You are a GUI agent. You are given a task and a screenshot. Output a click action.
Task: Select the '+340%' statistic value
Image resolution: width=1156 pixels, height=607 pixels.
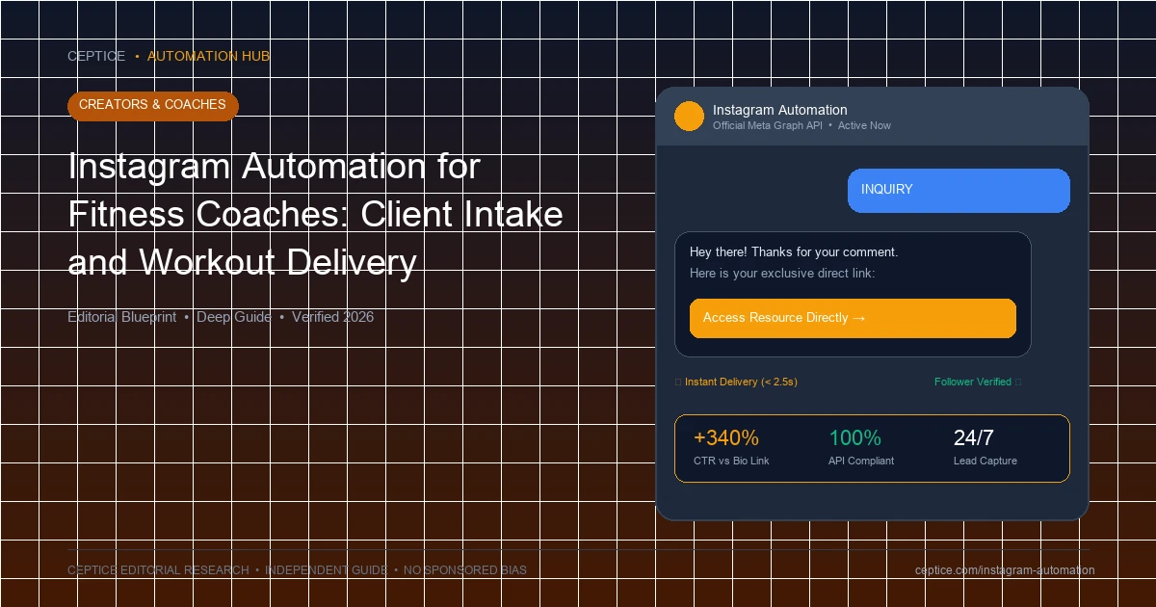click(726, 438)
